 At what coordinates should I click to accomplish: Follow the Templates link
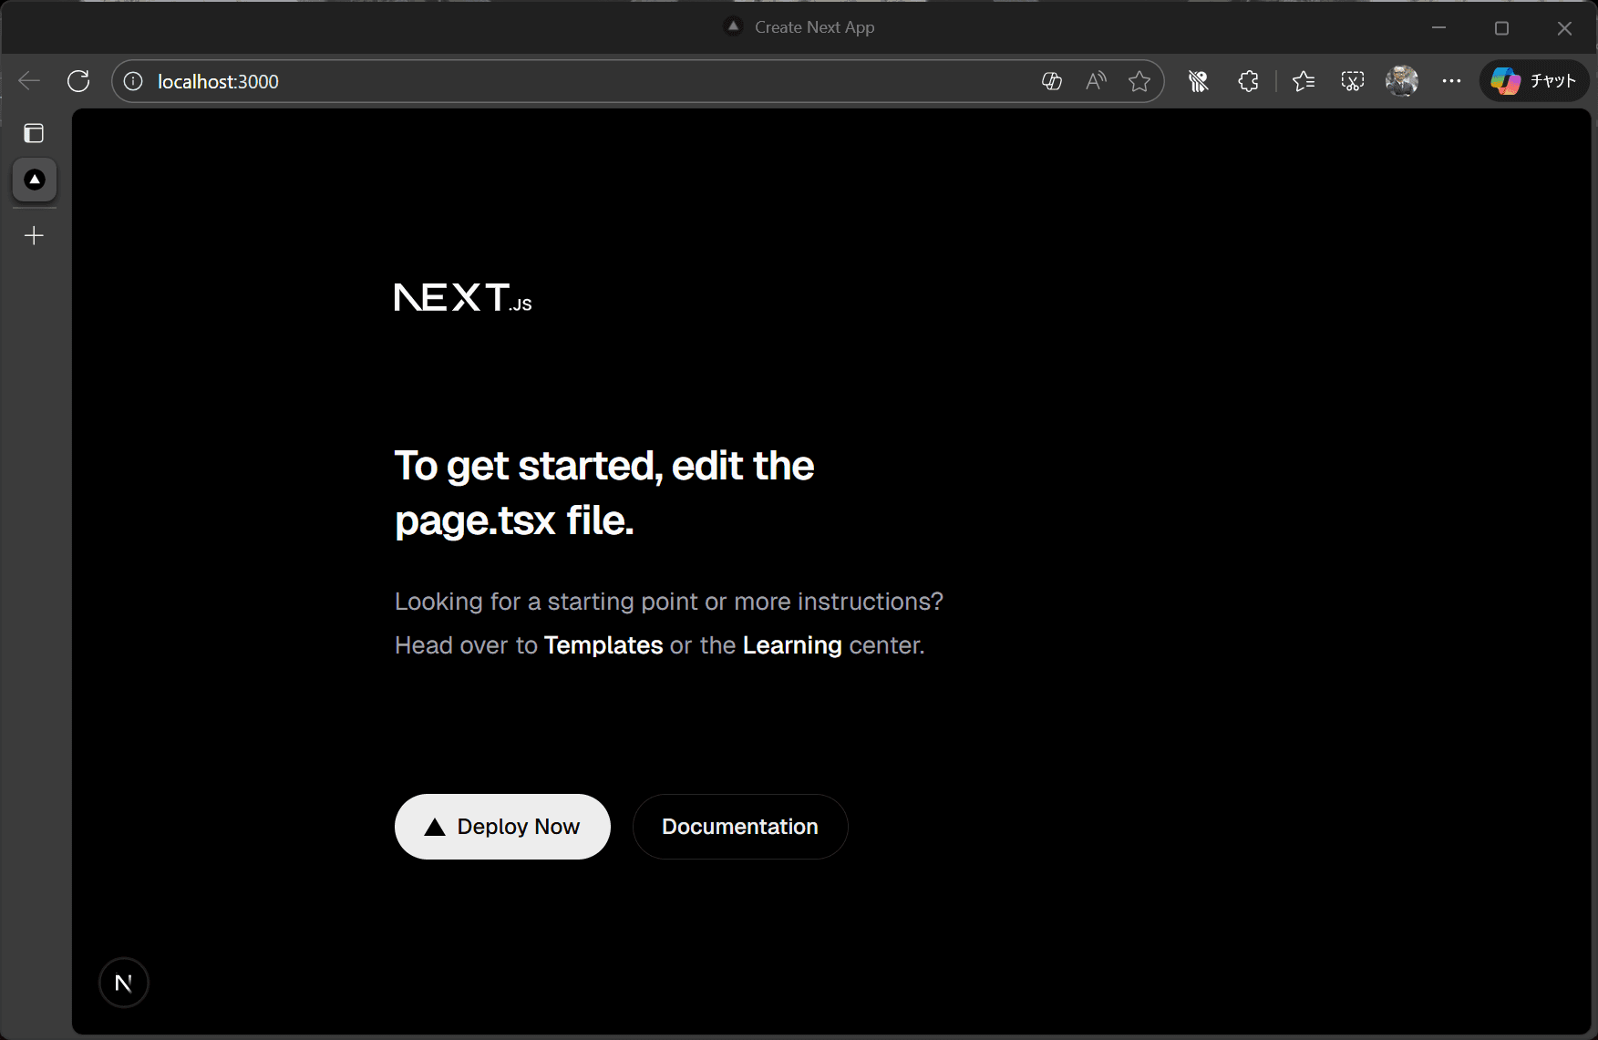click(x=603, y=645)
